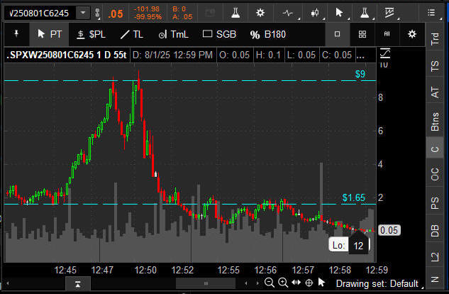449x294 pixels.
Task: Click the C: 0.05 close value
Action: pyautogui.click(x=337, y=55)
